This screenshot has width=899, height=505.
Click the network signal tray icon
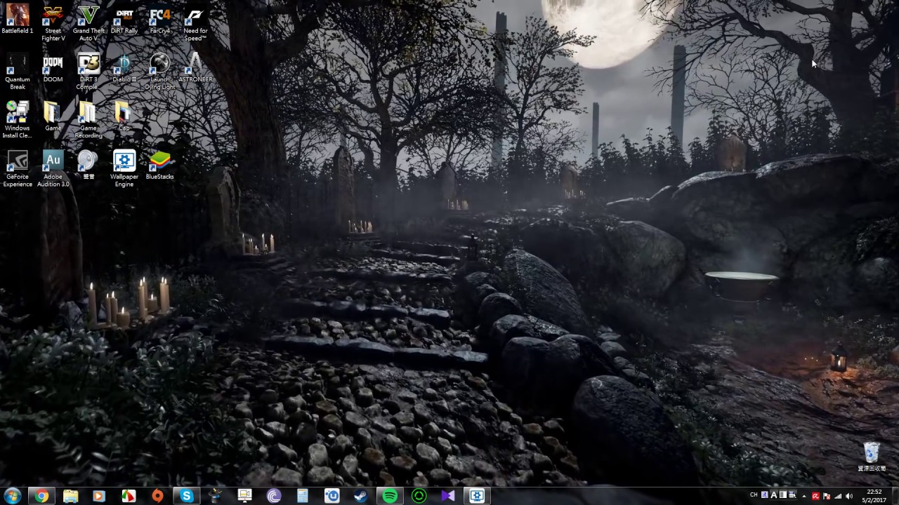coord(838,496)
